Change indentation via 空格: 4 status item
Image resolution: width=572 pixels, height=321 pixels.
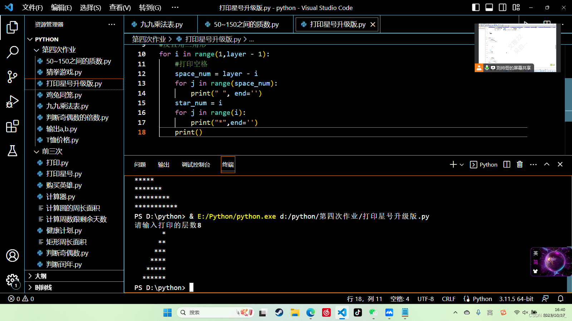click(x=400, y=299)
